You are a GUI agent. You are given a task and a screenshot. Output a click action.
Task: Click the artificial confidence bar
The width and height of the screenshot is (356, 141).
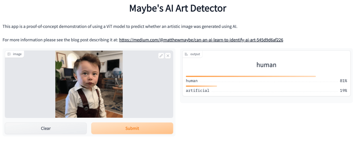(201, 86)
